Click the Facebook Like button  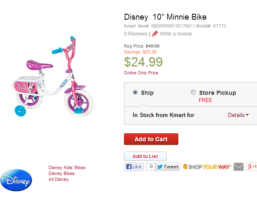[134, 167]
